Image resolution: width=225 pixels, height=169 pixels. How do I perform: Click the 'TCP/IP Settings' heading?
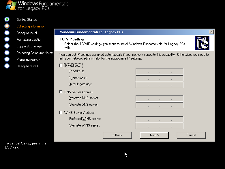72,39
